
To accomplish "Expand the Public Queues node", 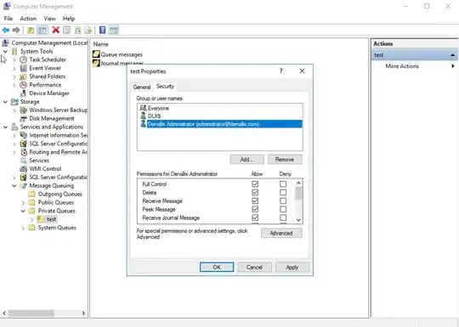I will point(23,202).
